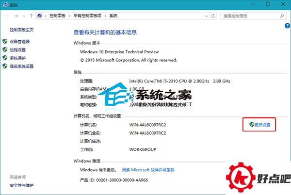Viewport: 291px width, 195px height.
Task: Click the computer icon in address bar
Action: coord(39,16)
